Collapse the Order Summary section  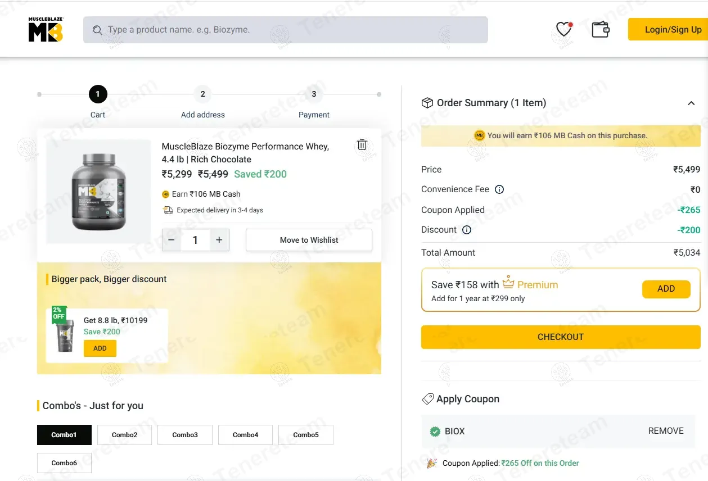pyautogui.click(x=691, y=103)
